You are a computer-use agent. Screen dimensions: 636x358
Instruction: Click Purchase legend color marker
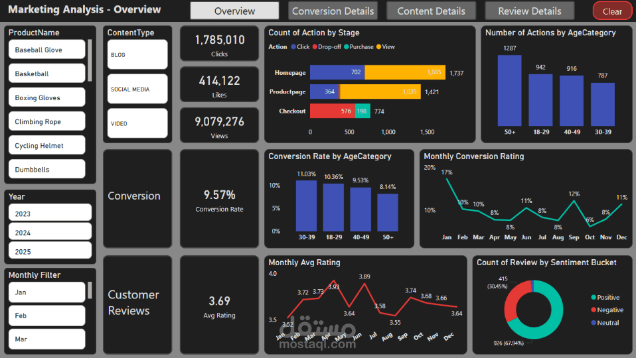[x=347, y=46]
